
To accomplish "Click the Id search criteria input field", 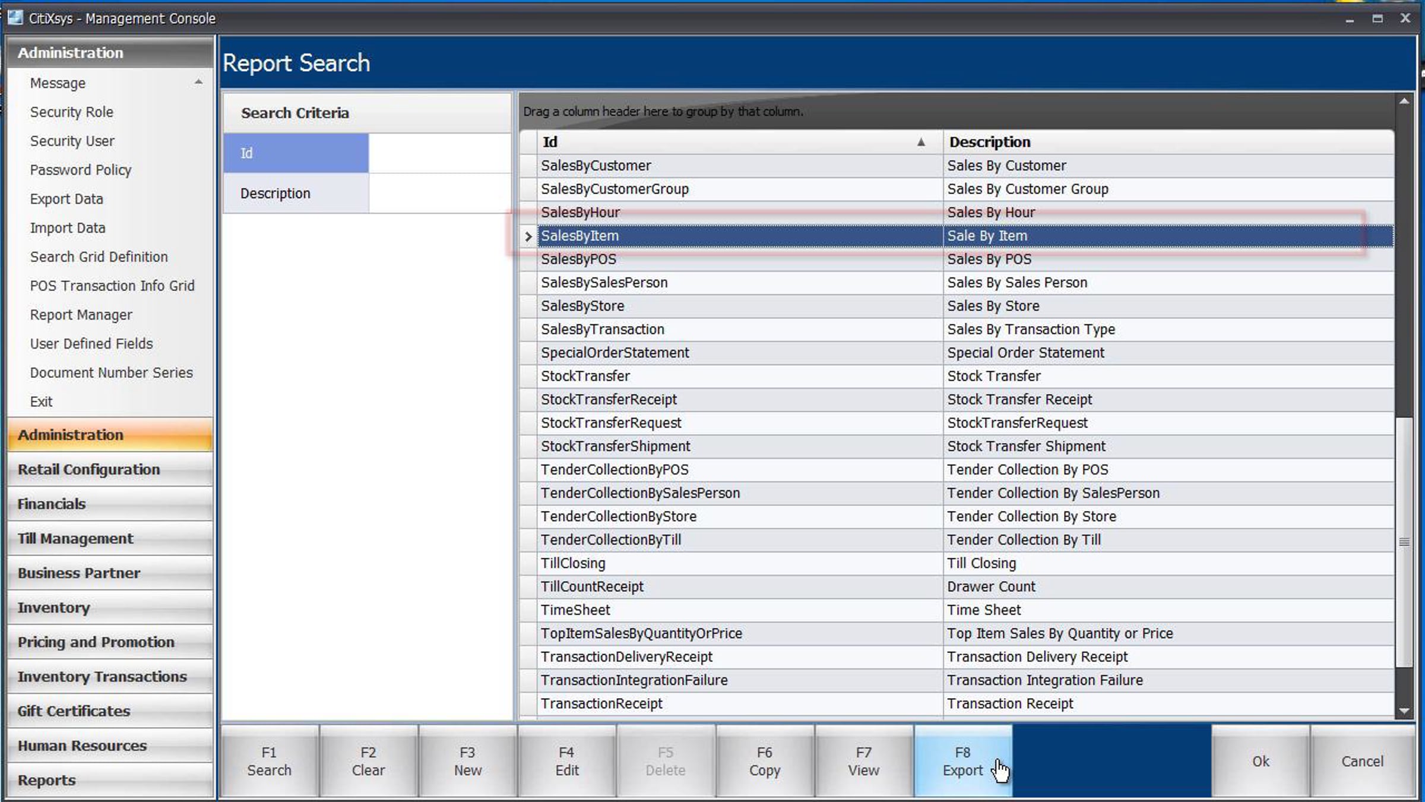I will (x=439, y=153).
